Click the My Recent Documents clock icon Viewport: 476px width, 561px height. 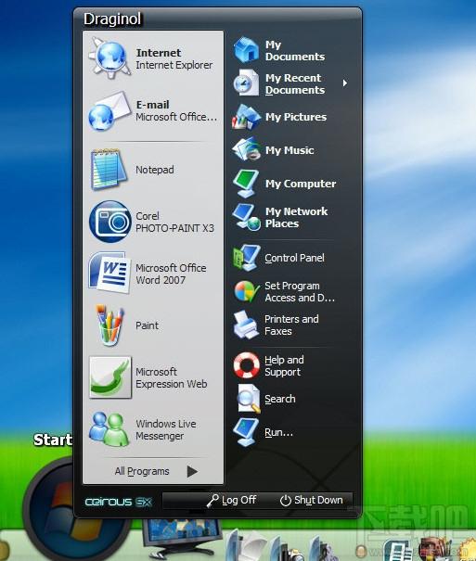point(246,83)
